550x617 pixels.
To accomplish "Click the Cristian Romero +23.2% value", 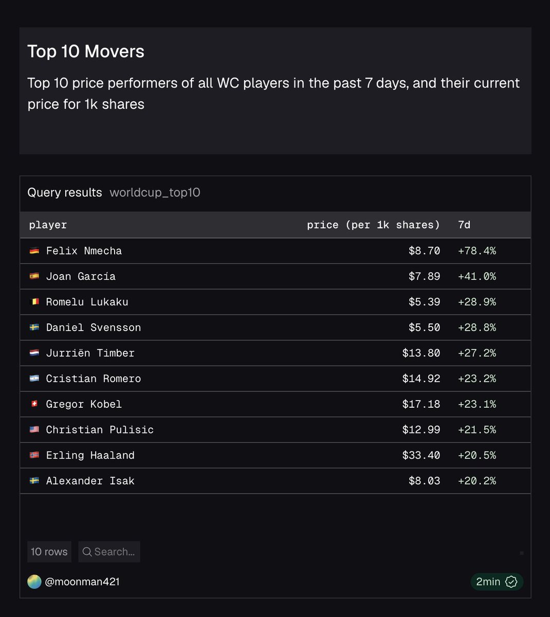I will click(477, 379).
